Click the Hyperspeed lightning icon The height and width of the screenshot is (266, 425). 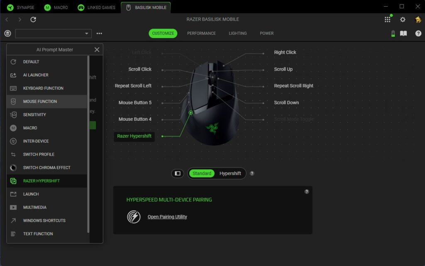tap(134, 217)
